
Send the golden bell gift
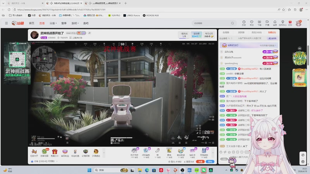tap(169, 152)
